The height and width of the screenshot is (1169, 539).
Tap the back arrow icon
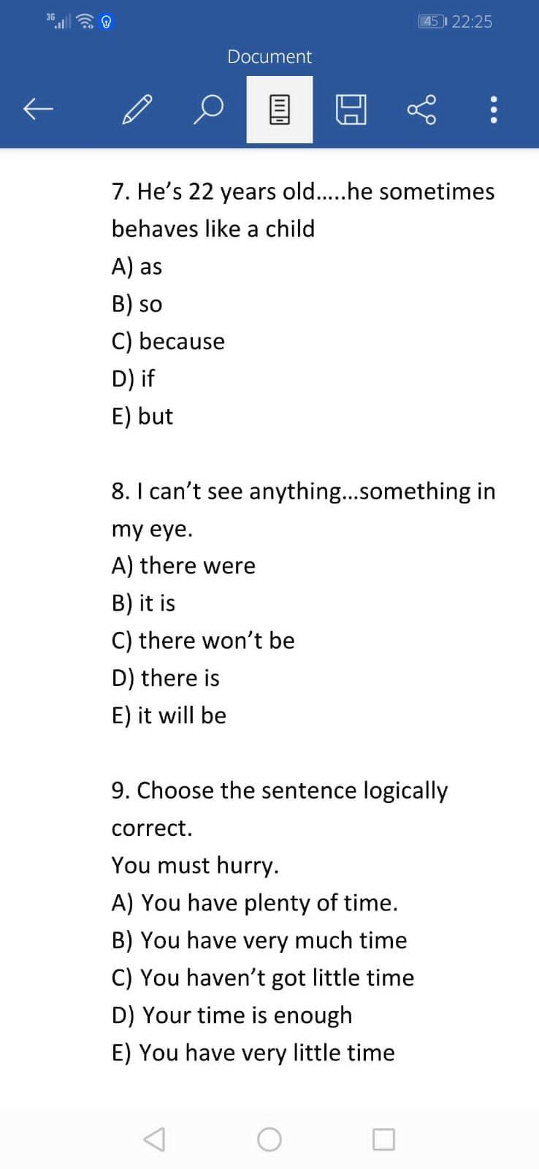click(x=38, y=110)
